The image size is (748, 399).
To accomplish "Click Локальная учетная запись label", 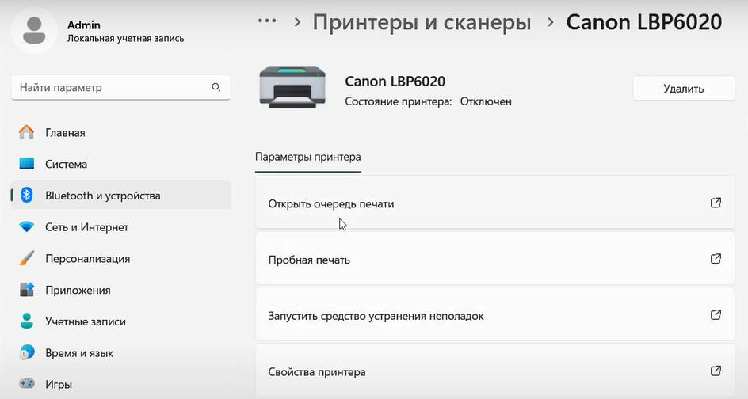I will pos(125,39).
